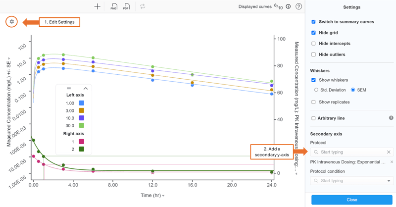Enable the Arbitrary line checkbox
Screen dimensions: 396x207
313,118
